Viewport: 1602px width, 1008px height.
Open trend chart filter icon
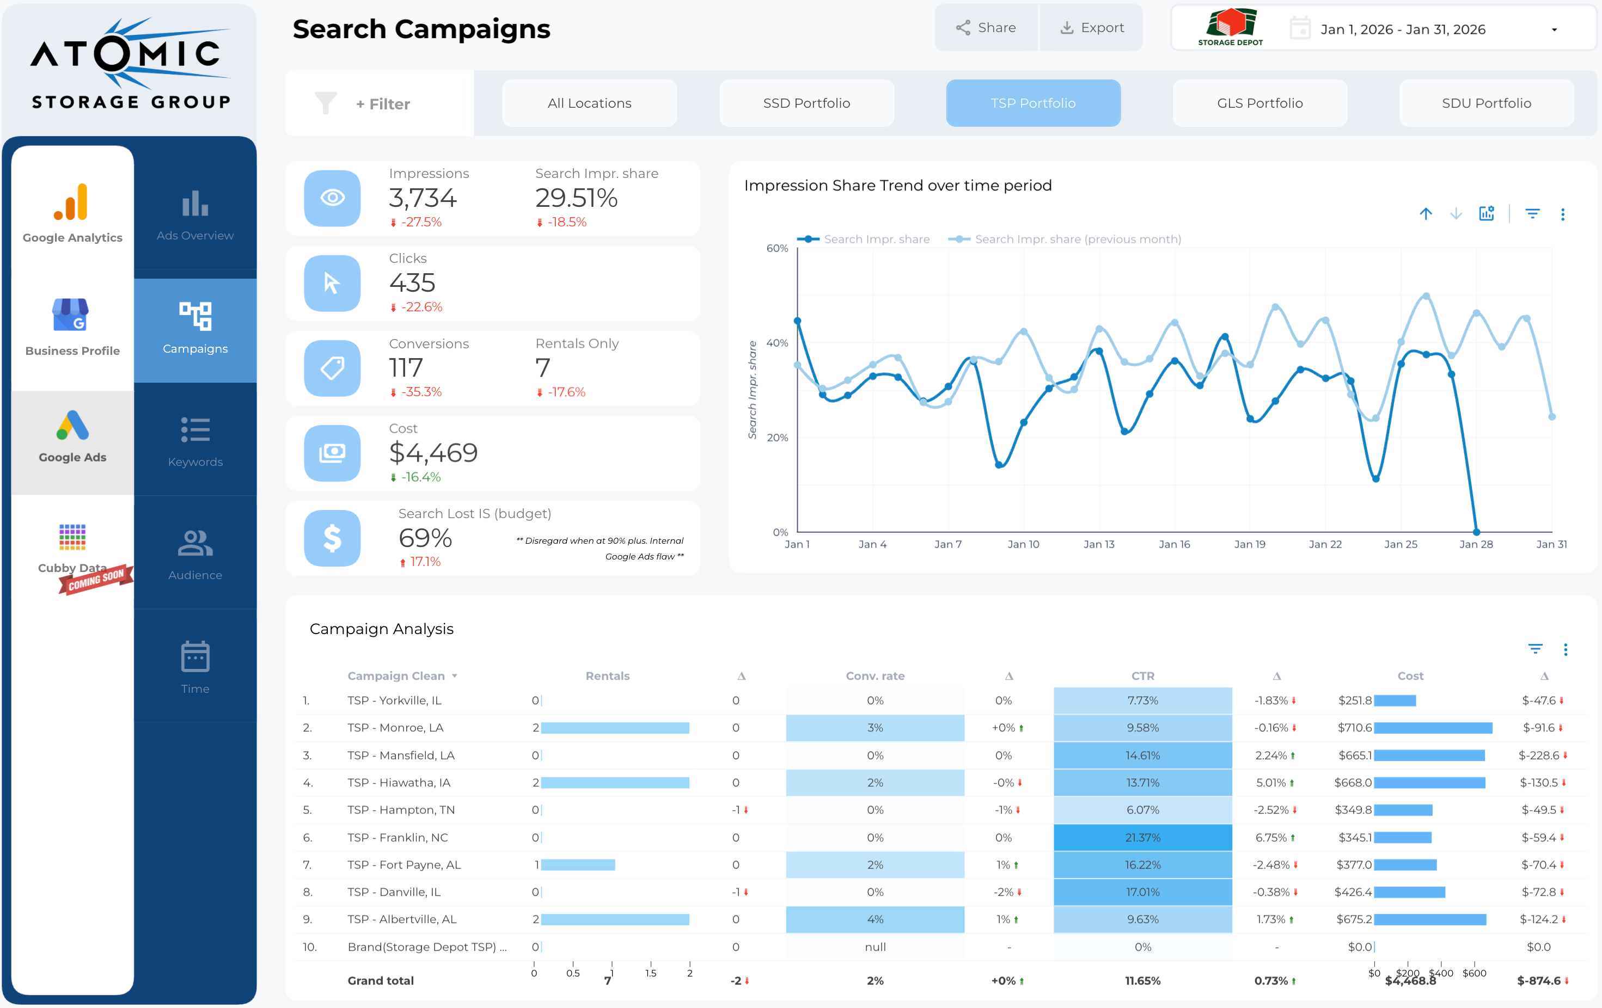tap(1532, 214)
